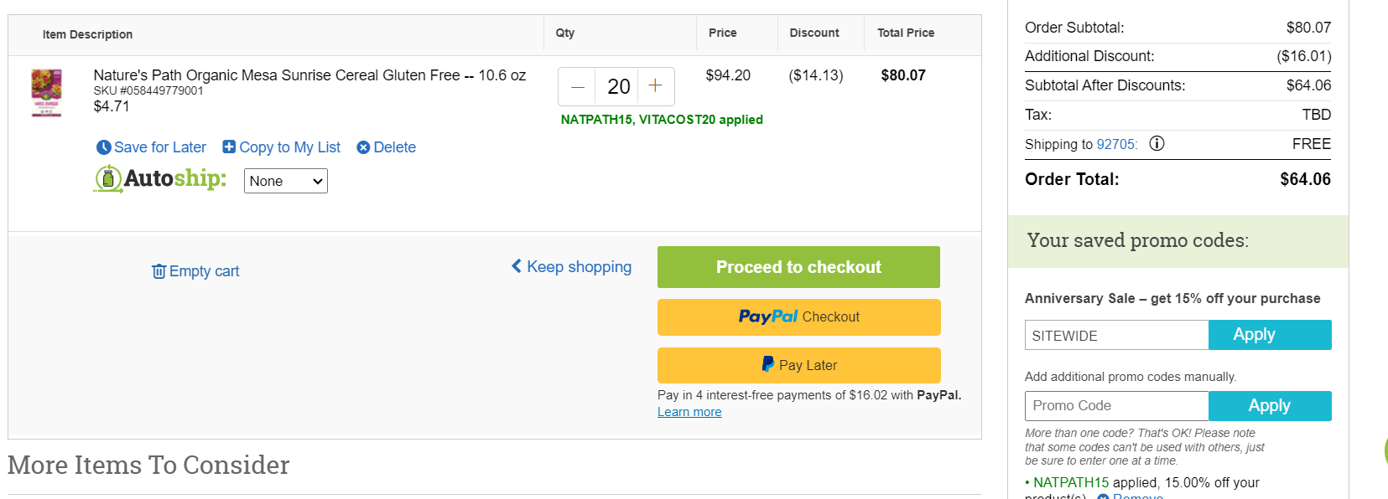Image resolution: width=1388 pixels, height=499 pixels.
Task: Apply the SITEWIDE promo code
Action: (x=1270, y=335)
